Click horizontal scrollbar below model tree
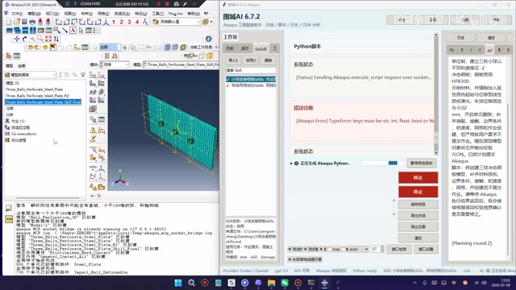 tap(48, 198)
